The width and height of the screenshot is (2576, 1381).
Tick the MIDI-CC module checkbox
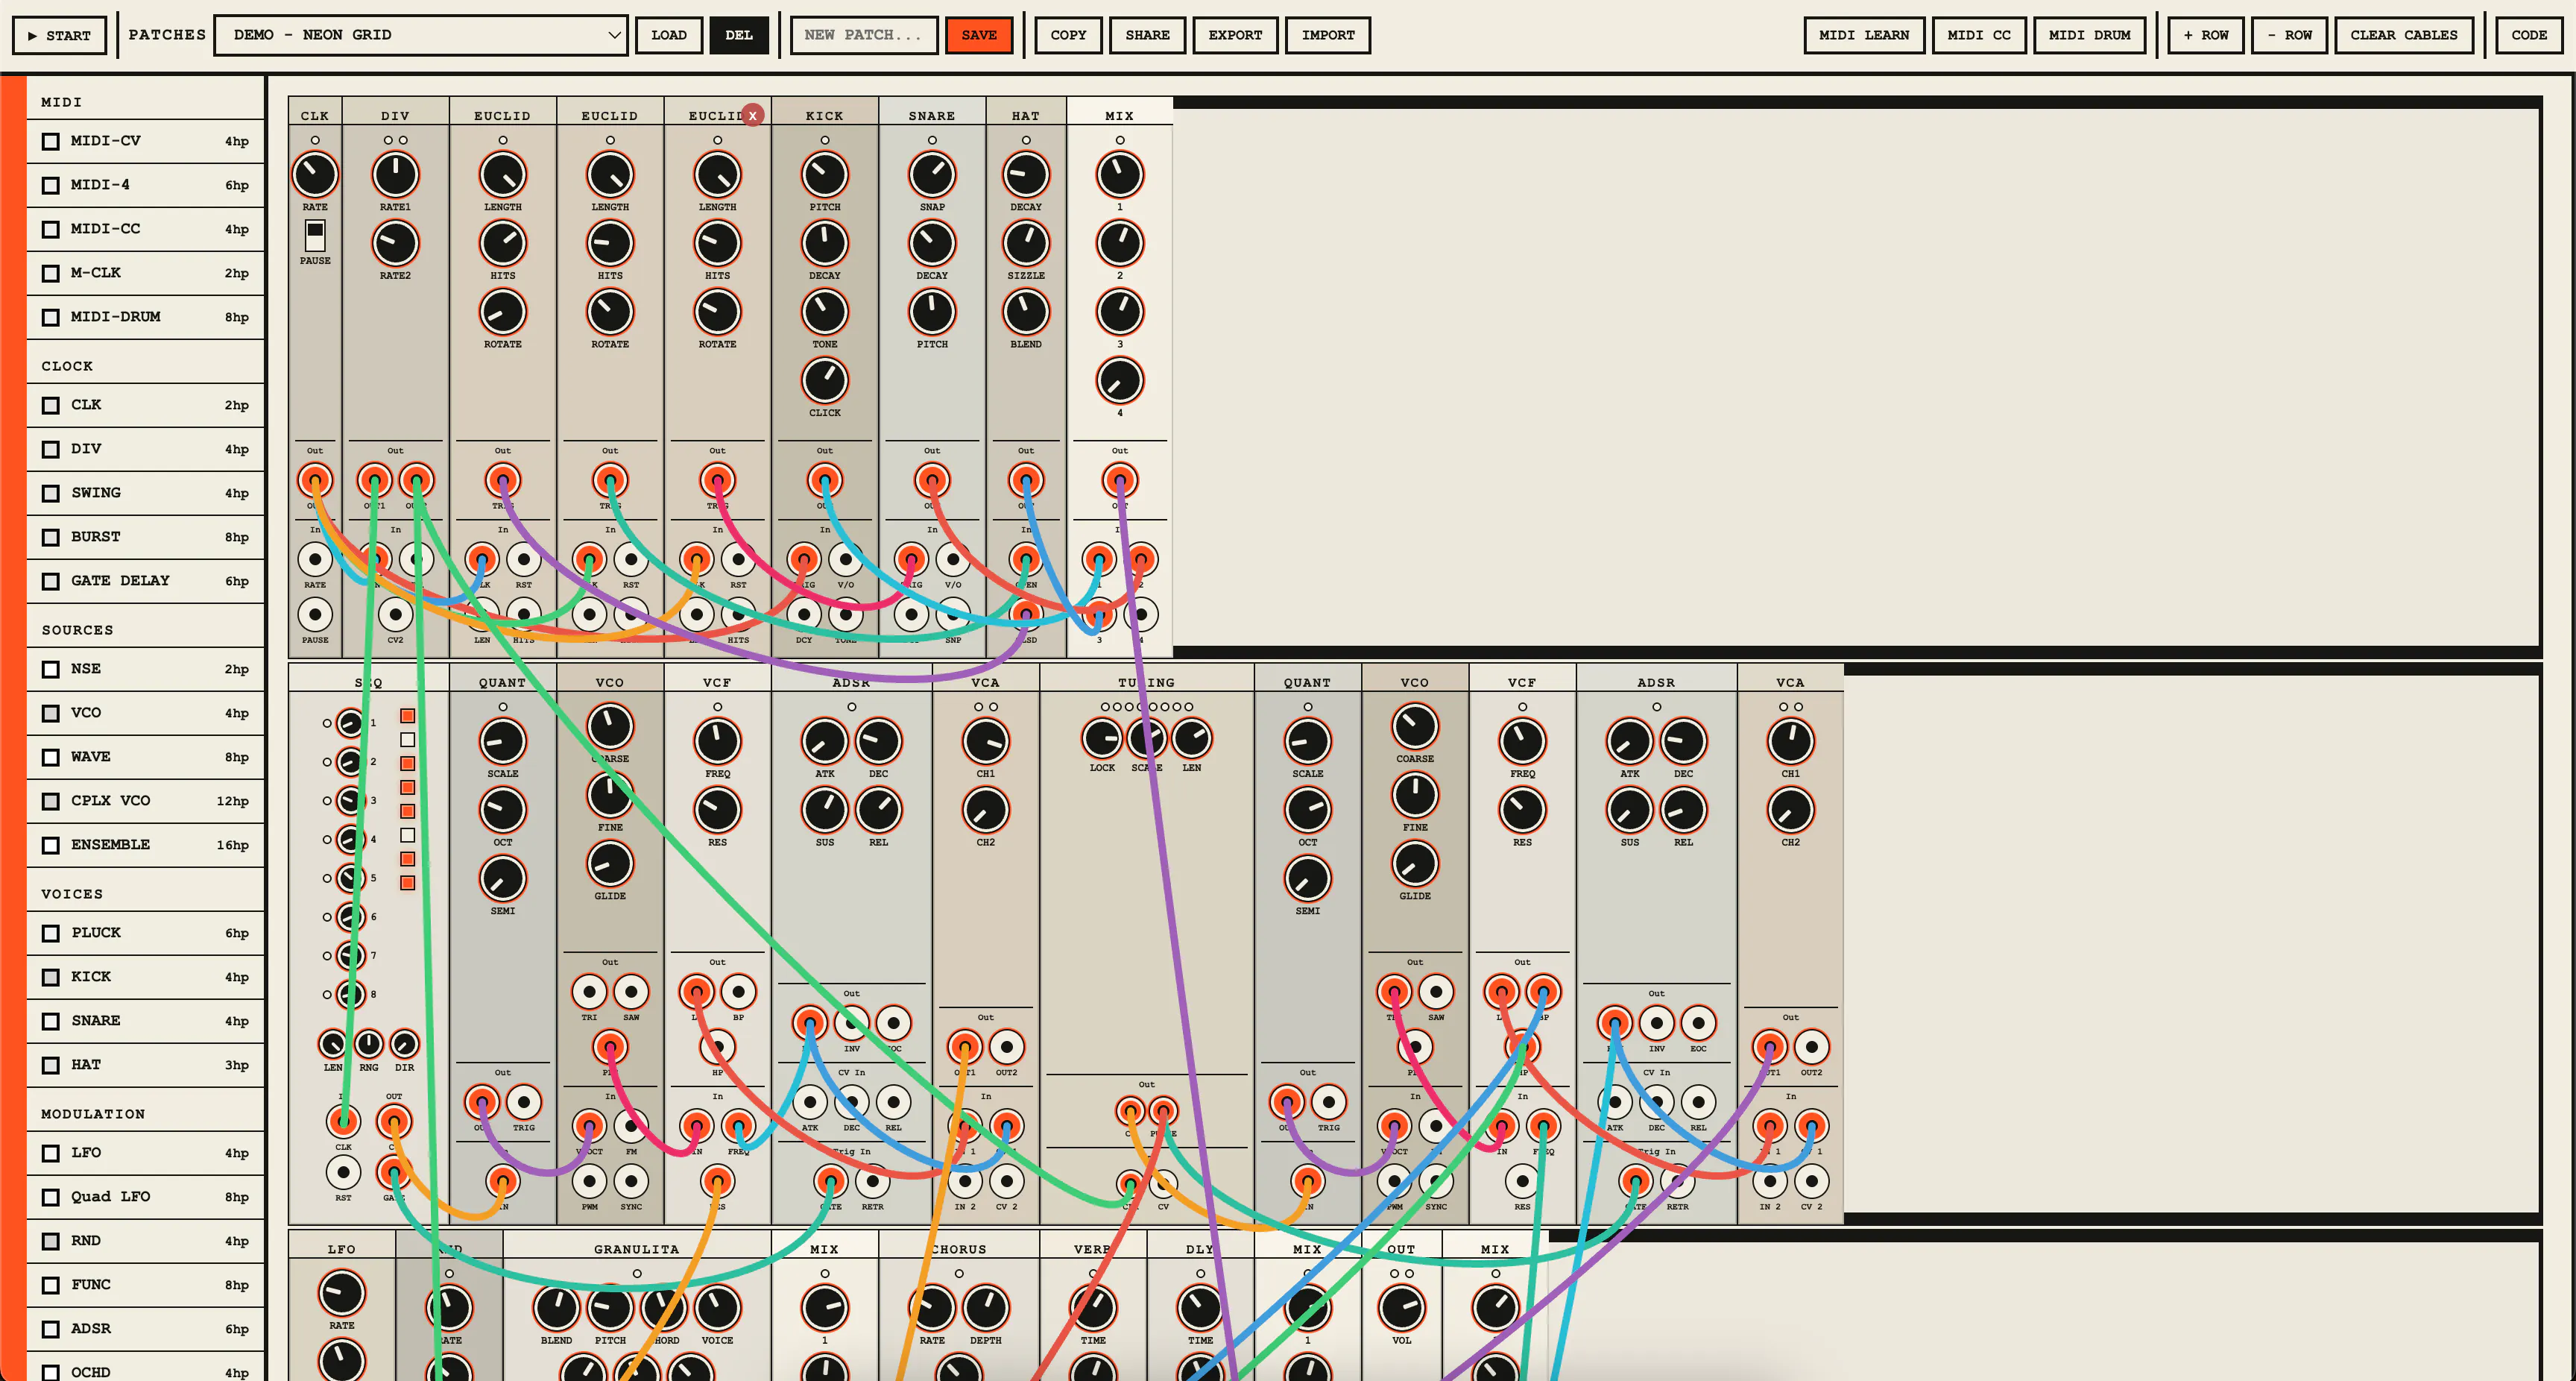point(51,229)
